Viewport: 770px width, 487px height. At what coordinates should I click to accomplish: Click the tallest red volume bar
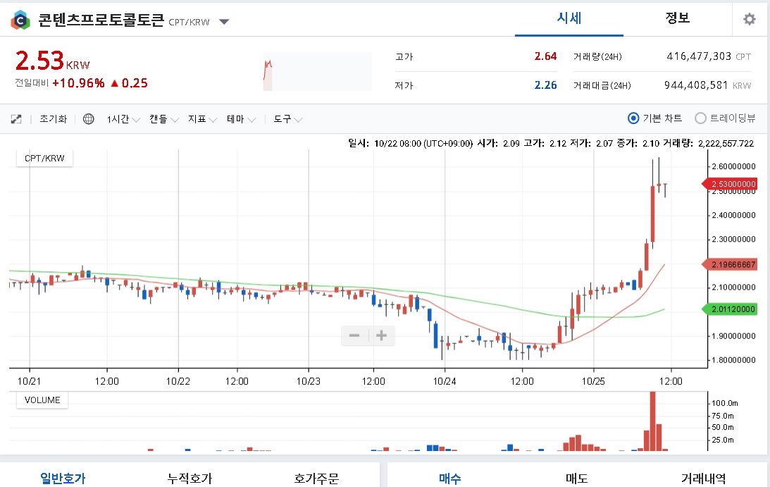[x=652, y=421]
